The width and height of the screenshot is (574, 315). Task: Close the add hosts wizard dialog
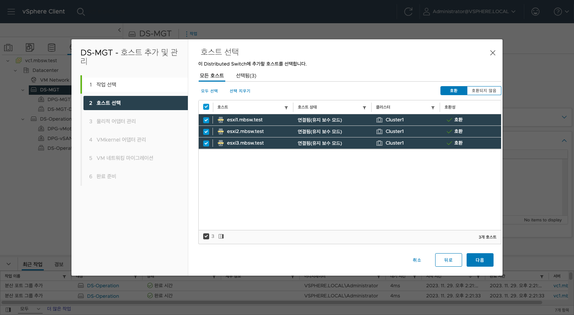coord(493,53)
